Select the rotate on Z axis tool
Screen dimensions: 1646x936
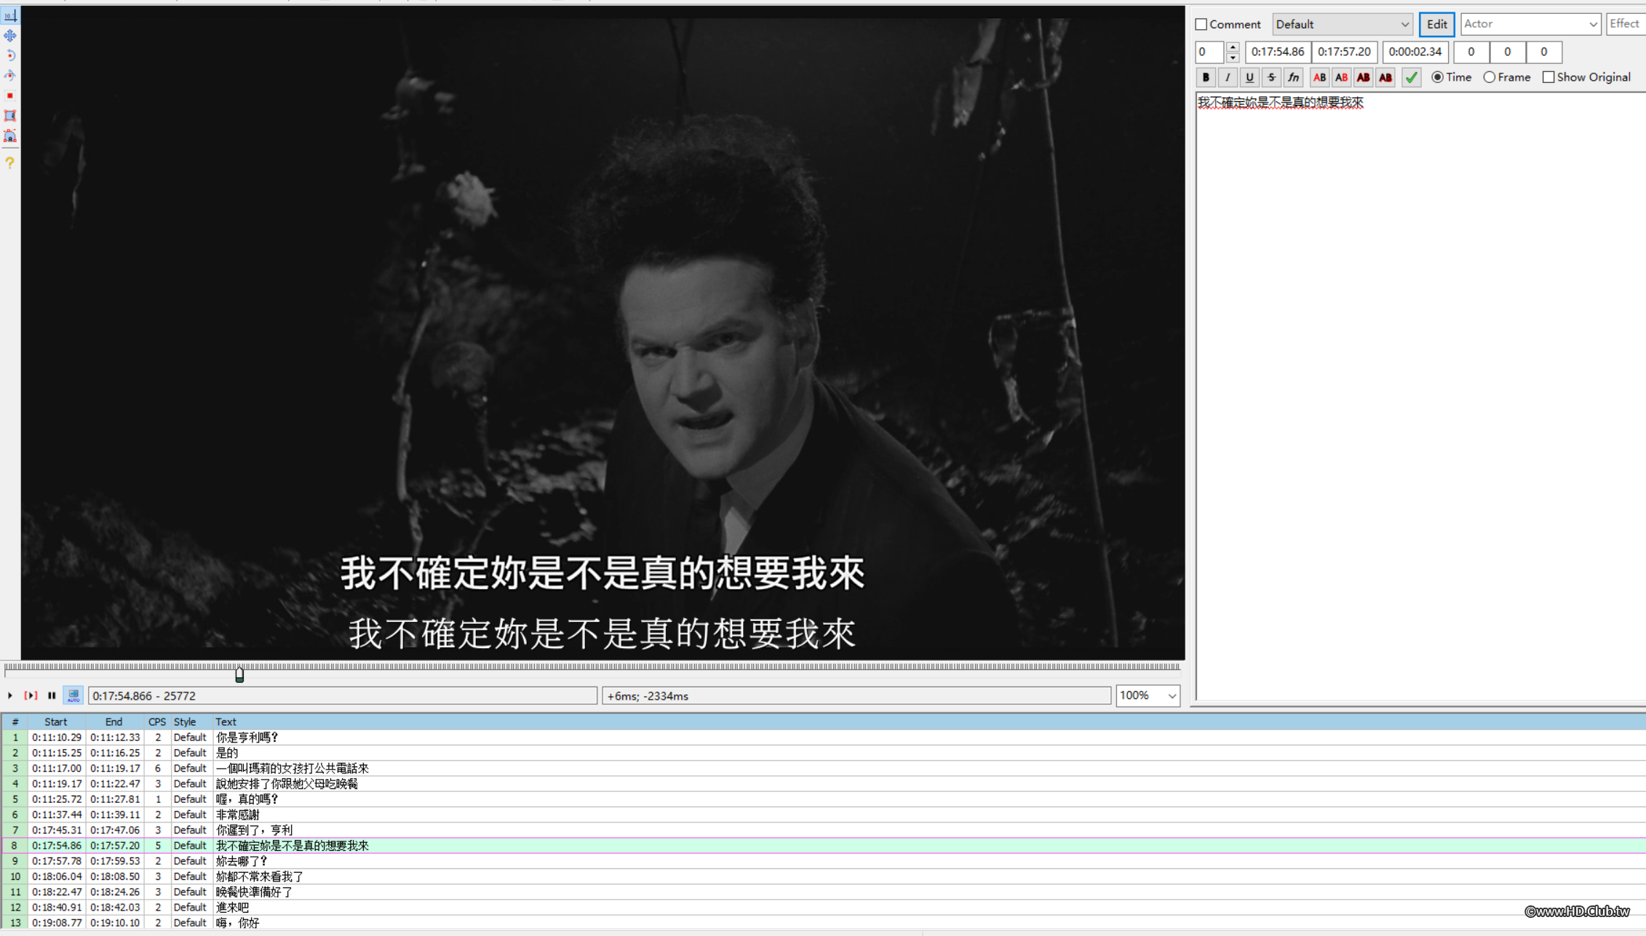point(10,55)
